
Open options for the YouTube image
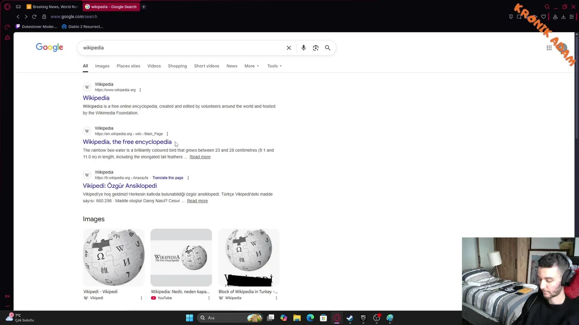[x=209, y=298]
